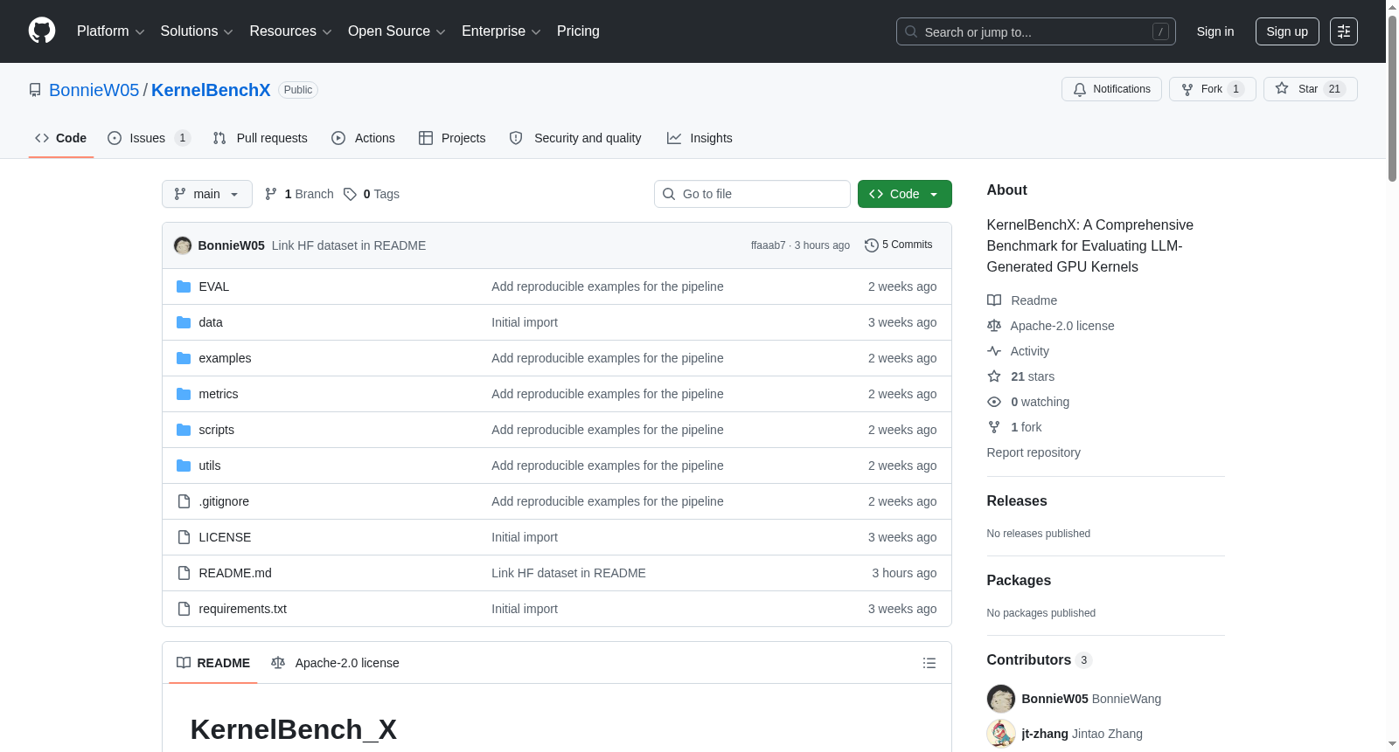Open 'Initial import' commit on LICENSE row
The width and height of the screenshot is (1399, 752).
525,537
